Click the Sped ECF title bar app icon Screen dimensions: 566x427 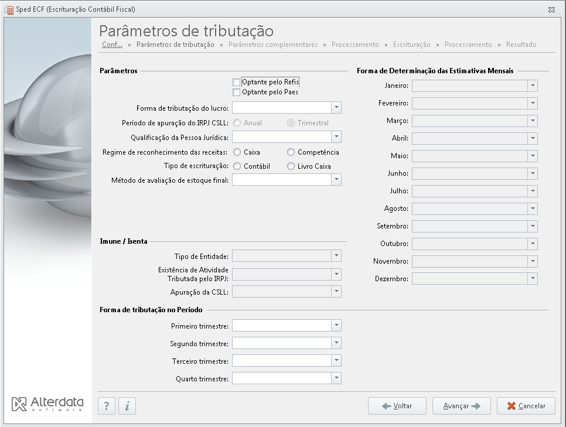(9, 10)
